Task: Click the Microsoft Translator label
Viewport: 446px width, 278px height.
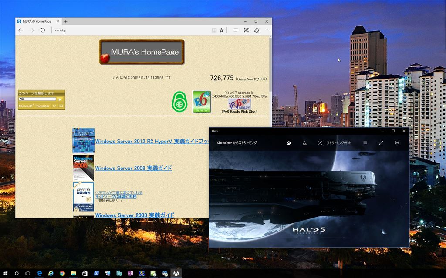Action: click(34, 106)
